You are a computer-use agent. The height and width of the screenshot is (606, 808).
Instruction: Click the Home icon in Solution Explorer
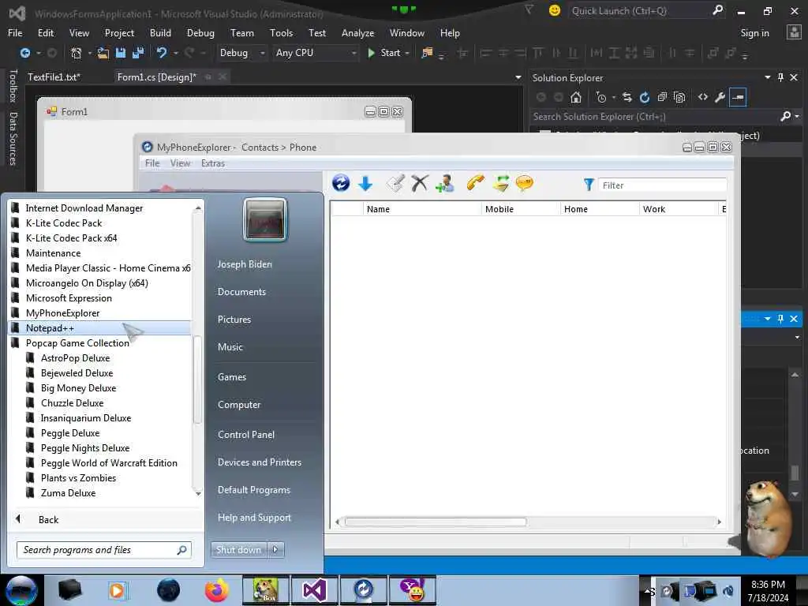pos(575,97)
